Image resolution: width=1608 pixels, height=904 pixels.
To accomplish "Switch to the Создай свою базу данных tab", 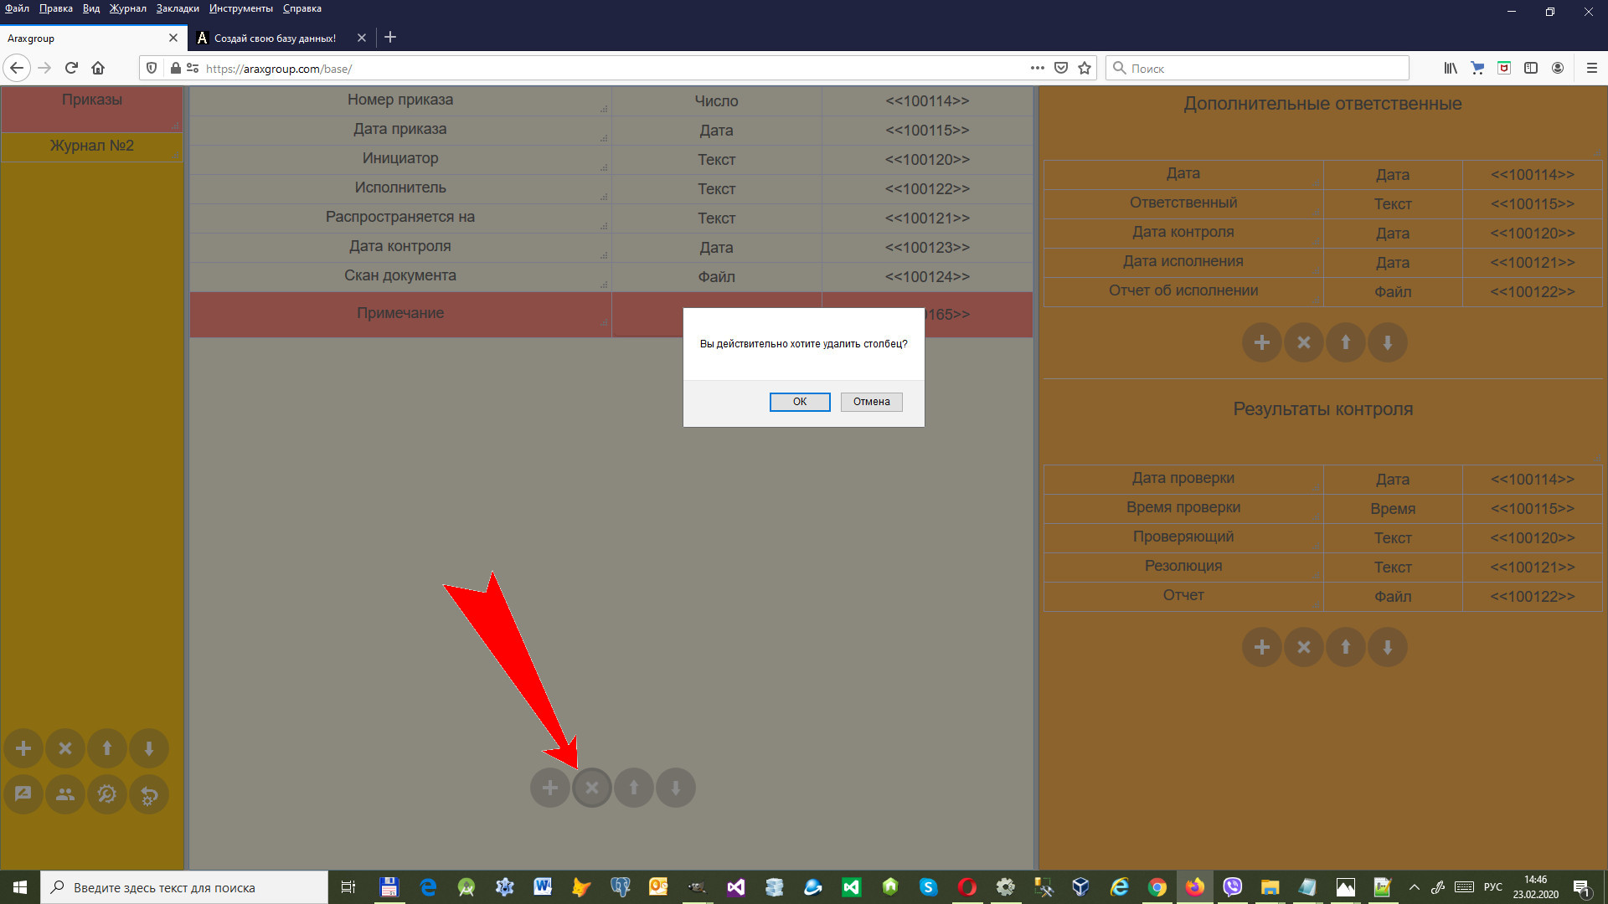I will tap(275, 39).
